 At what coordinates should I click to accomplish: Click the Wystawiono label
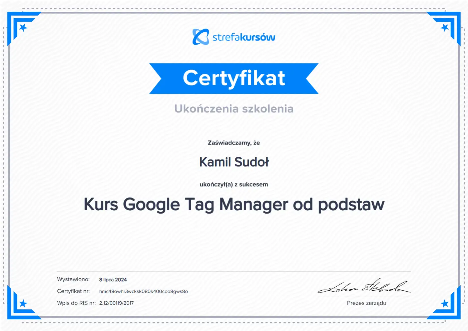pyautogui.click(x=73, y=279)
